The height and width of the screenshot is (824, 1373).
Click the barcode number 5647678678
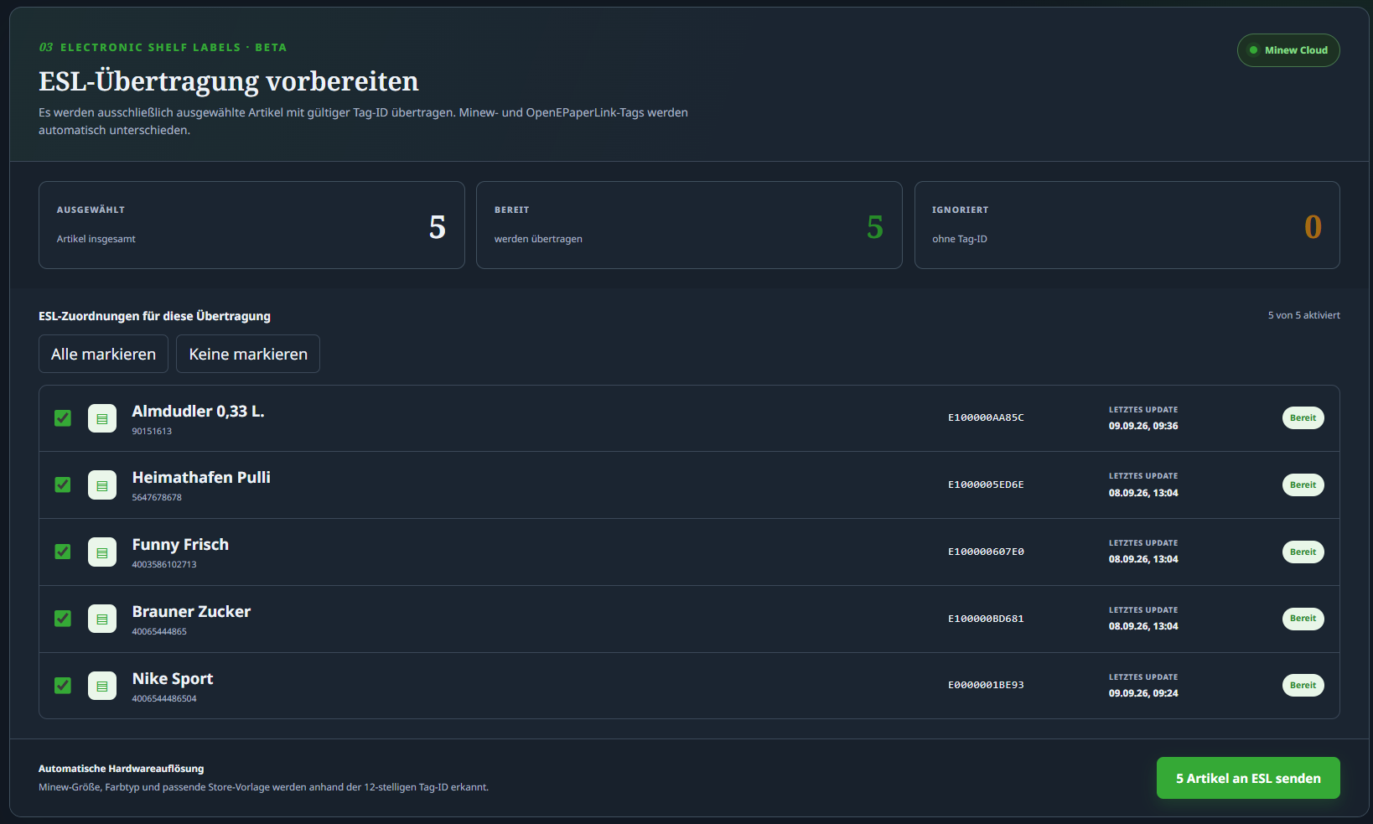157,497
